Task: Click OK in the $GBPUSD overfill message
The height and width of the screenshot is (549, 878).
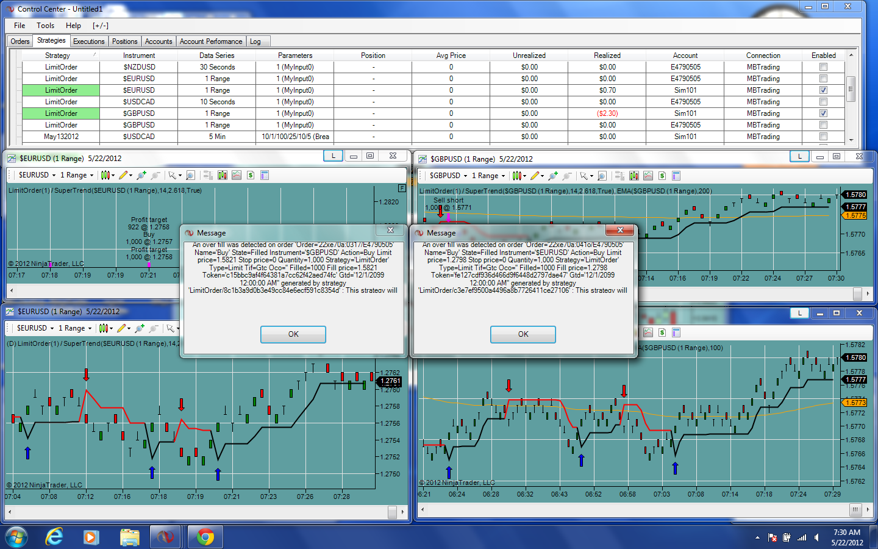Action: point(293,334)
